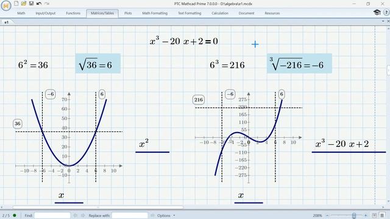Click the Open file folder icon
This screenshot has height=219, width=390.
(24, 4)
